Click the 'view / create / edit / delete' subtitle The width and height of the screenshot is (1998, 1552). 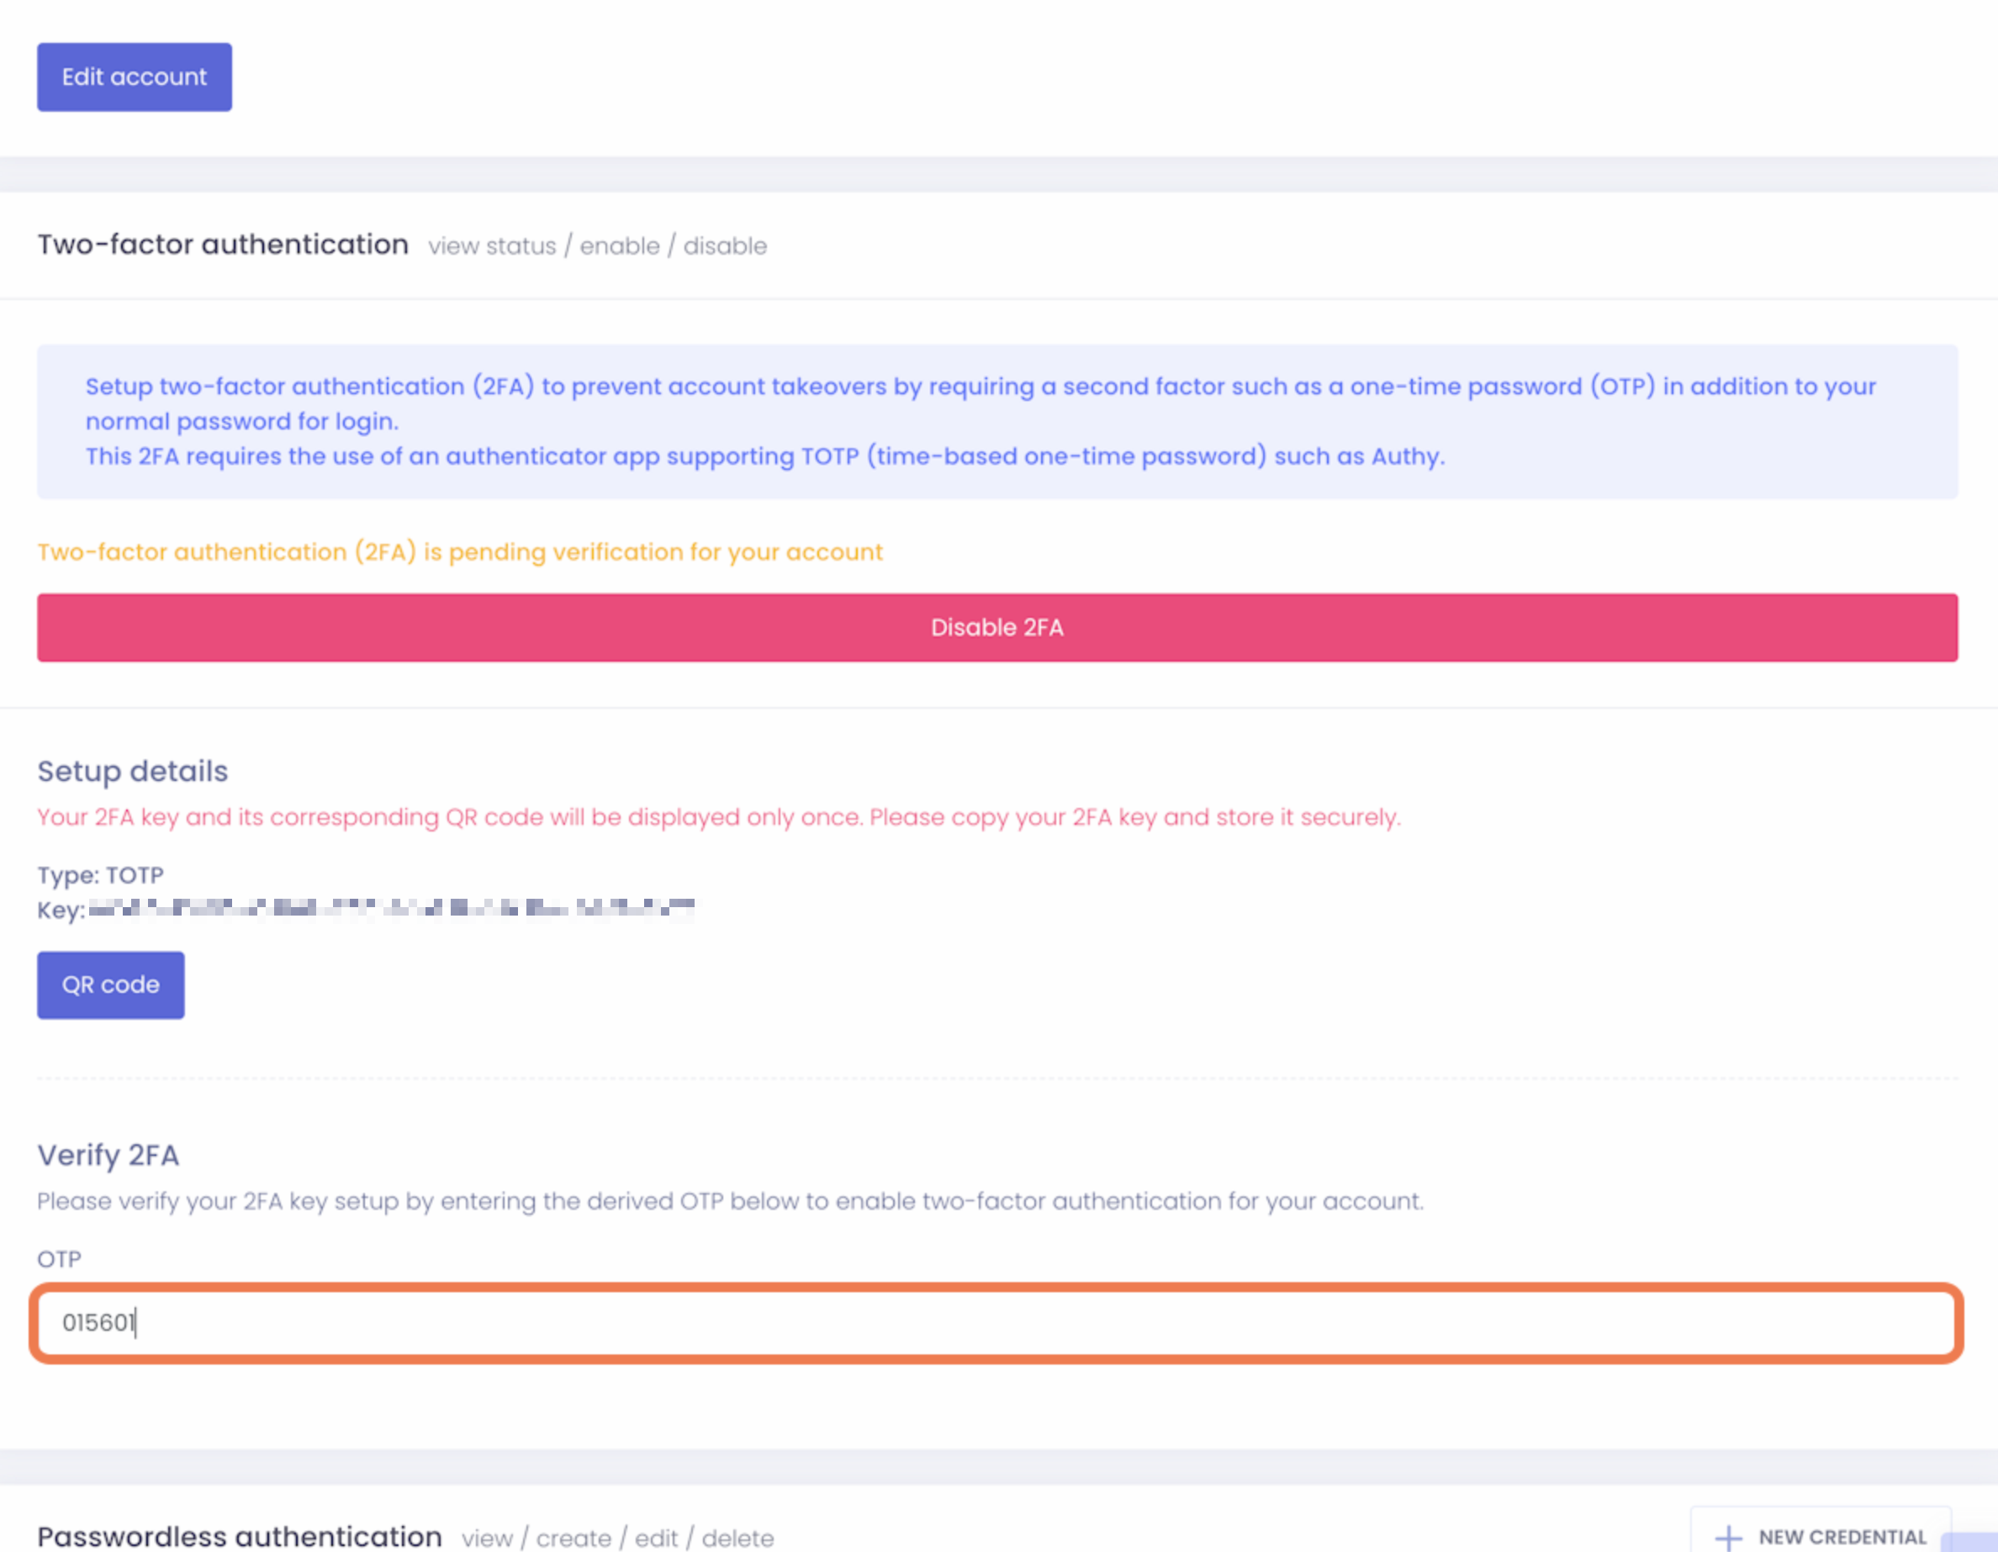(x=617, y=1539)
